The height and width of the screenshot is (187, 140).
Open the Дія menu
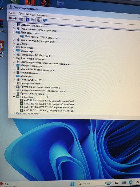click(20, 13)
